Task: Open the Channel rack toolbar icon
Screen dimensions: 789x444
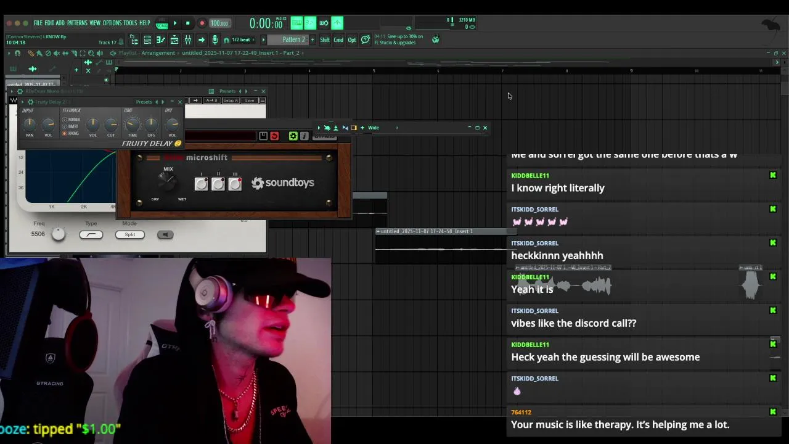Action: click(147, 40)
